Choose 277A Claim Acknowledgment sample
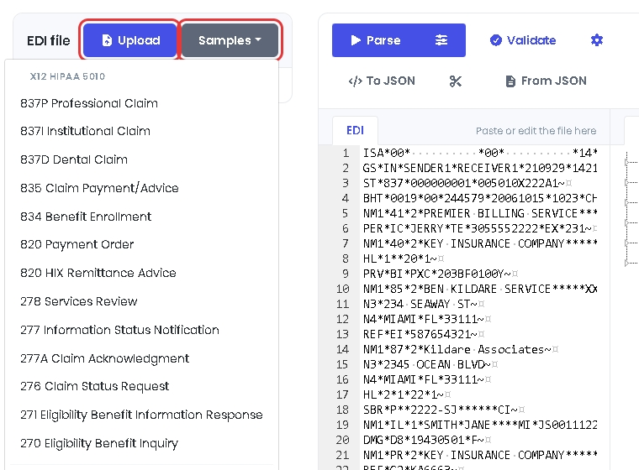639x470 pixels. pyautogui.click(x=105, y=358)
